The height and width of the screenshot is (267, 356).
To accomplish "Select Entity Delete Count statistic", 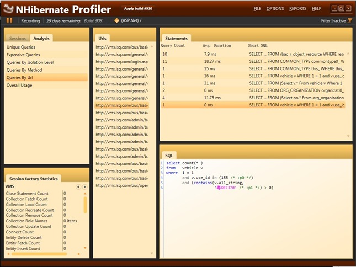I will [x=24, y=237].
